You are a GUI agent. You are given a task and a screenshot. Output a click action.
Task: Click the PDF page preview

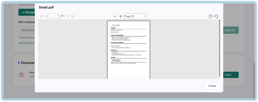pos(129,50)
